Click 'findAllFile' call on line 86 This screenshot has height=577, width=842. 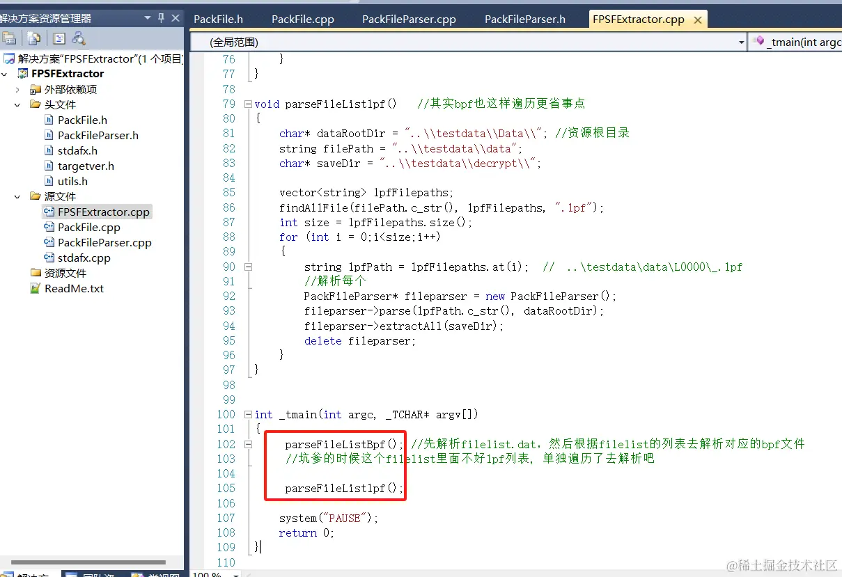click(x=314, y=207)
